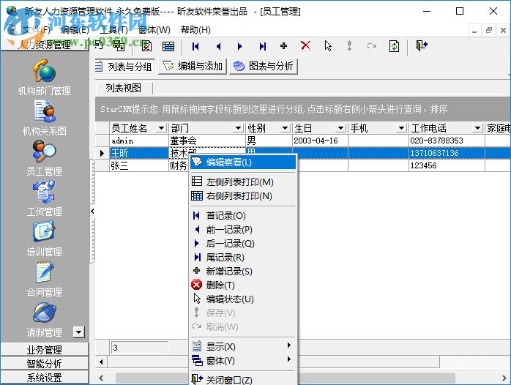Switch to 列表与分组 tab
This screenshot has width=511, height=385.
124,67
